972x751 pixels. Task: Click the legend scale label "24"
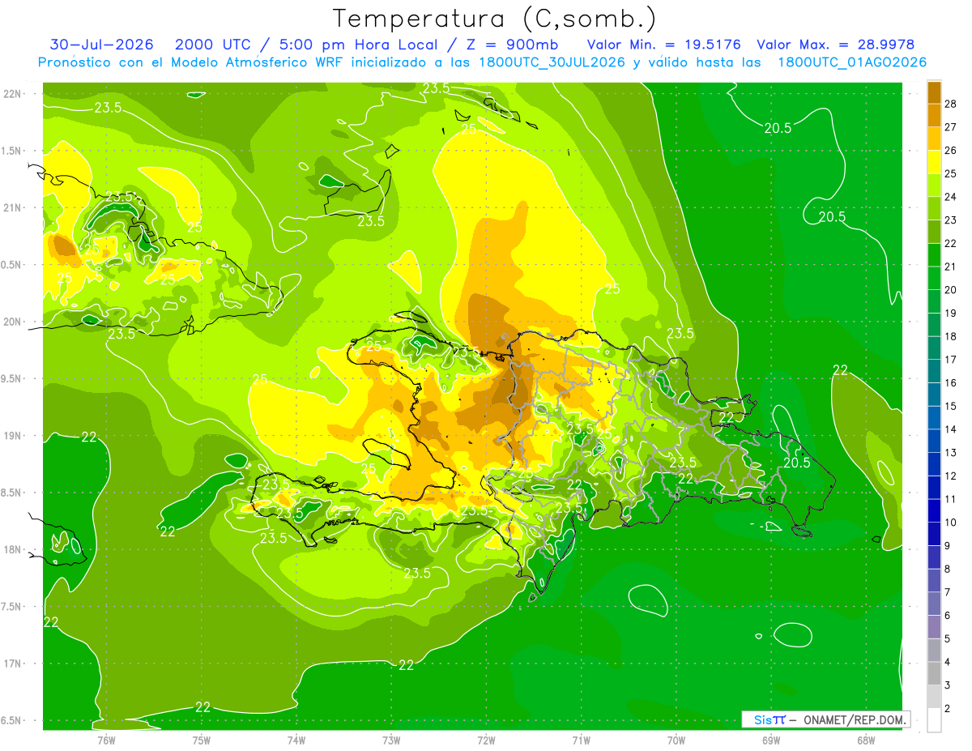[x=951, y=196]
